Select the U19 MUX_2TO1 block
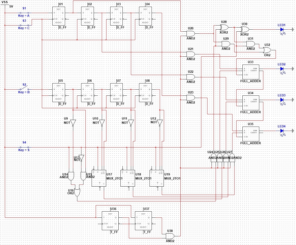 click(x=157, y=178)
